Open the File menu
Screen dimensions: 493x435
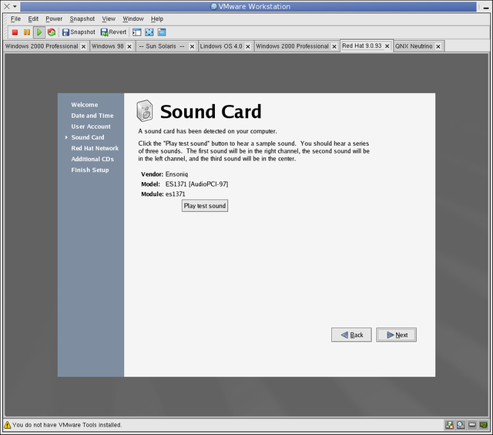click(x=15, y=19)
